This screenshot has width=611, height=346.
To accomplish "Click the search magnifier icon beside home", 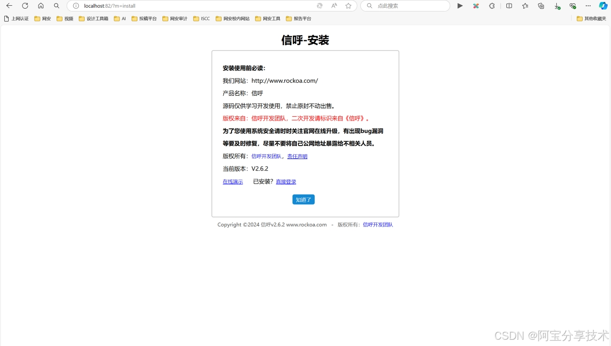I will tap(57, 6).
